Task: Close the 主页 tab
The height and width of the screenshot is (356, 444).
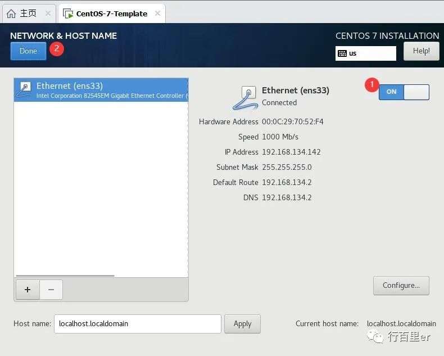Action: click(48, 13)
